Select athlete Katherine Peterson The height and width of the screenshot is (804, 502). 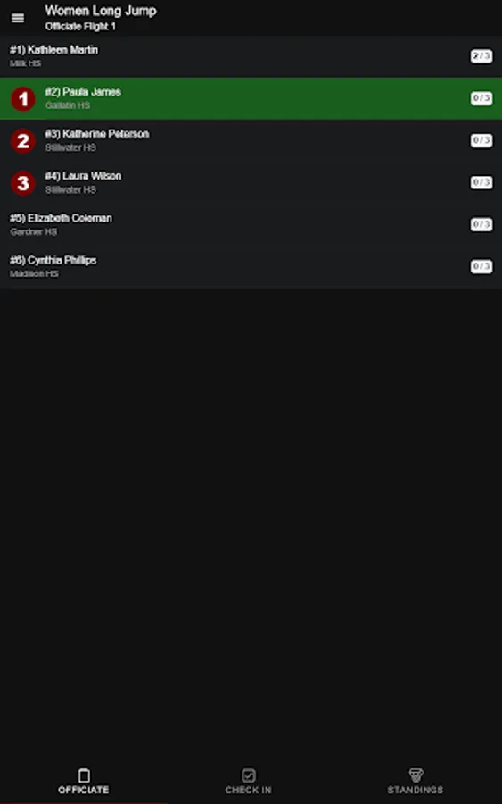(x=251, y=140)
